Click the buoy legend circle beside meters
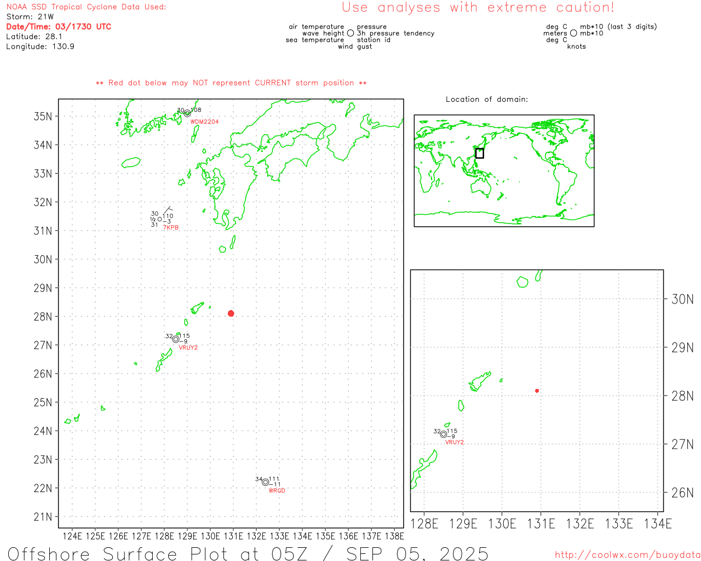 point(573,33)
